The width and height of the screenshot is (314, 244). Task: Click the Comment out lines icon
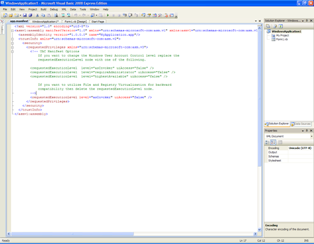tap(63, 15)
